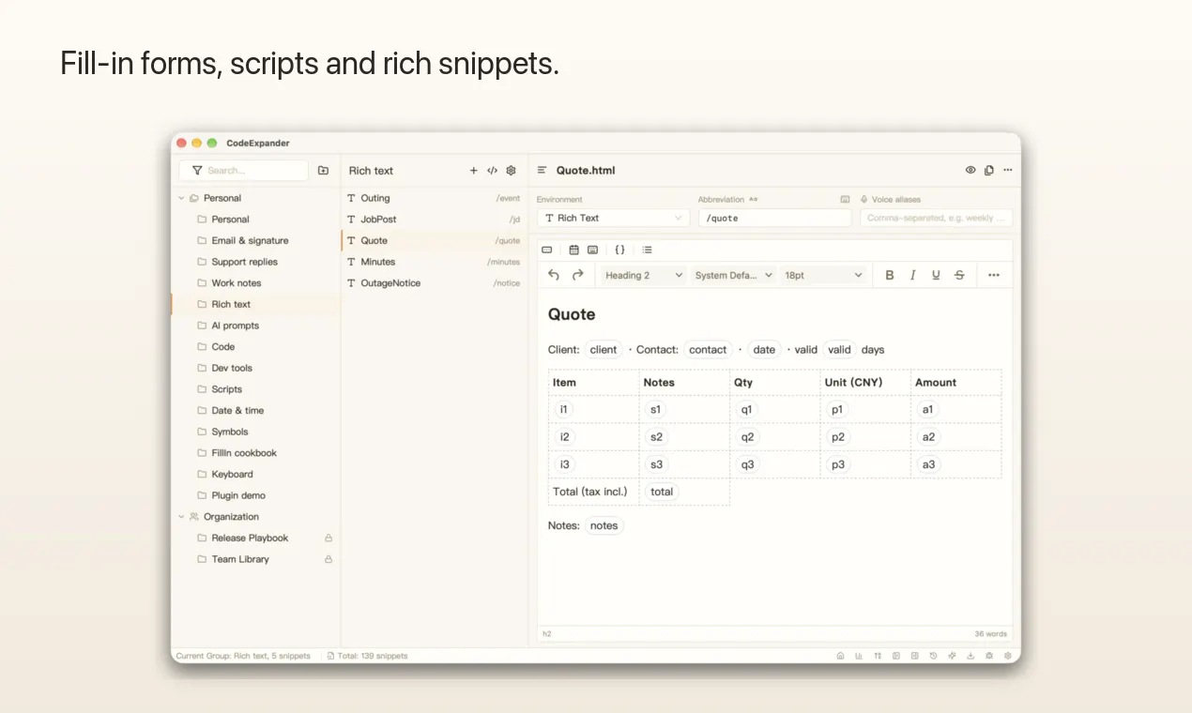Image resolution: width=1192 pixels, height=713 pixels.
Task: Click the filter funnel icon in search box
Action: pos(197,171)
